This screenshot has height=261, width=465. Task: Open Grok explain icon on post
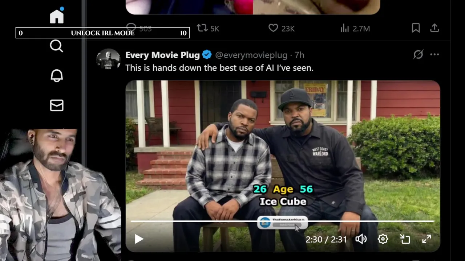tap(418, 54)
